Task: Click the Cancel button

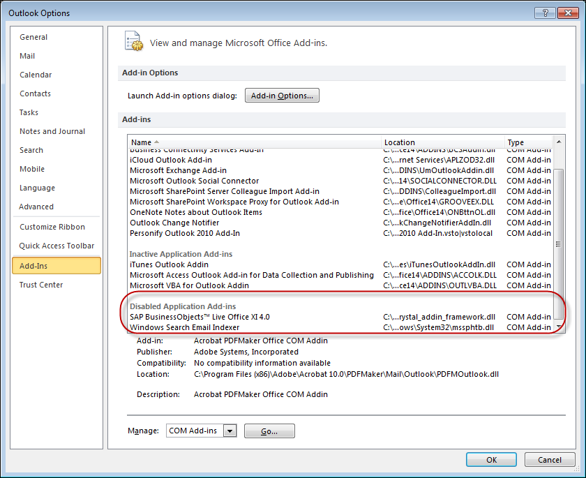Action: coord(550,460)
